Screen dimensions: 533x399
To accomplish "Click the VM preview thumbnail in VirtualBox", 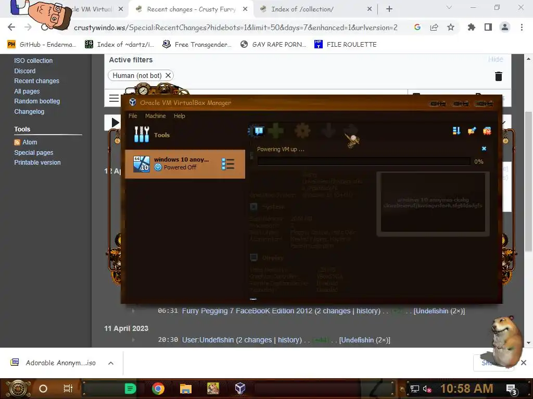I will [433, 203].
